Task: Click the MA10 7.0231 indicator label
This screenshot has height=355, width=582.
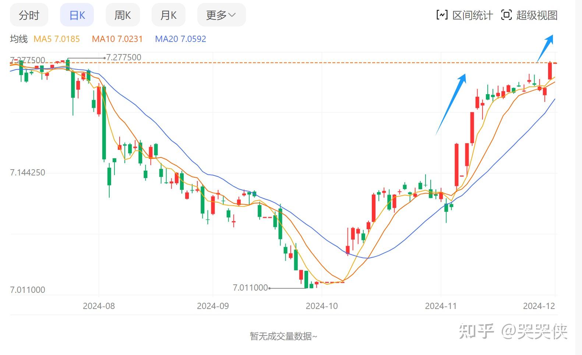Action: pos(117,39)
